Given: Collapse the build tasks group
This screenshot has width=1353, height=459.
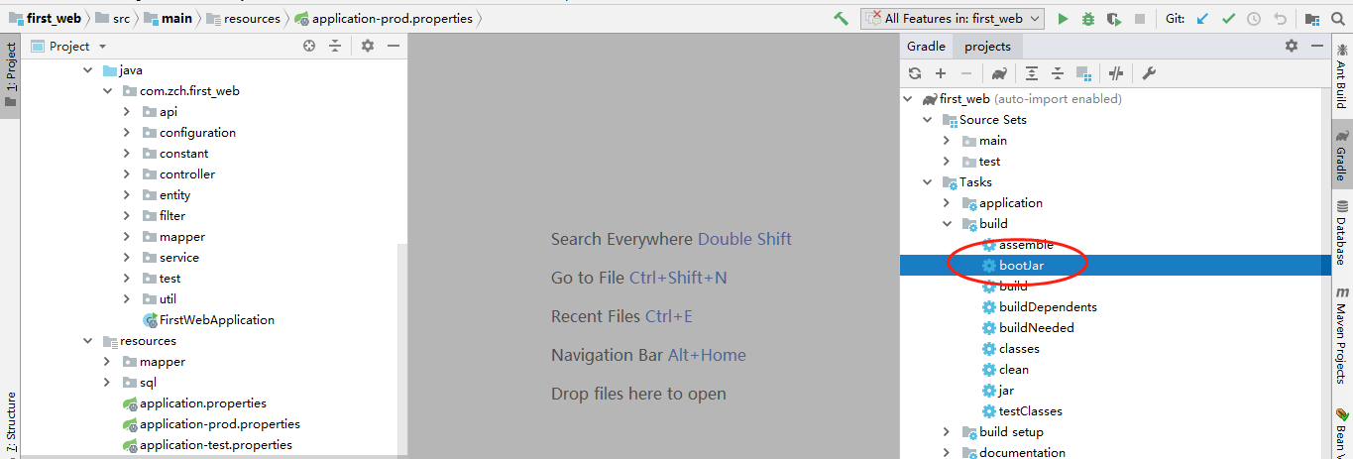Looking at the screenshot, I should tap(947, 224).
